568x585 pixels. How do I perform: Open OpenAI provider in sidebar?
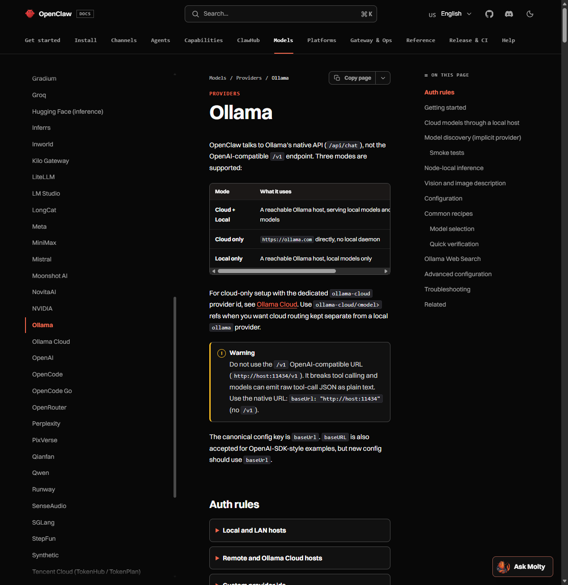pyautogui.click(x=42, y=358)
